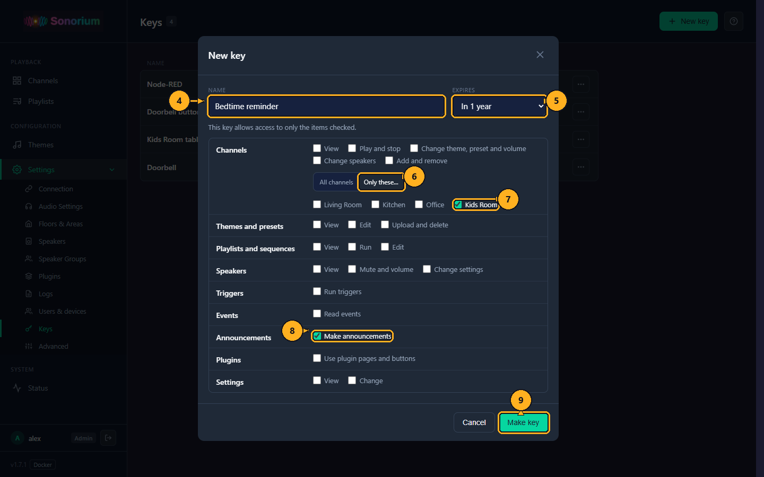Close the New key dialog

[x=540, y=55]
